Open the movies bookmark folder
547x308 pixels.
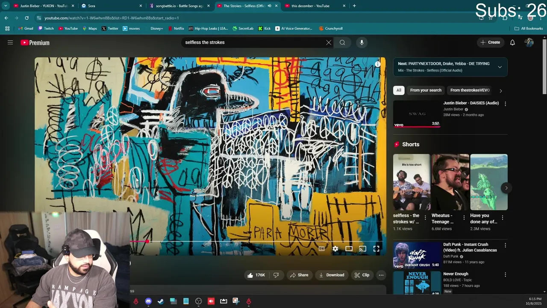[131, 28]
